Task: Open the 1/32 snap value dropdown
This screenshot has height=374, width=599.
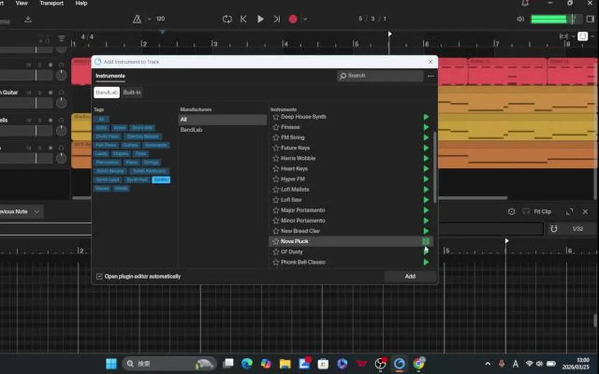Action: click(x=578, y=229)
